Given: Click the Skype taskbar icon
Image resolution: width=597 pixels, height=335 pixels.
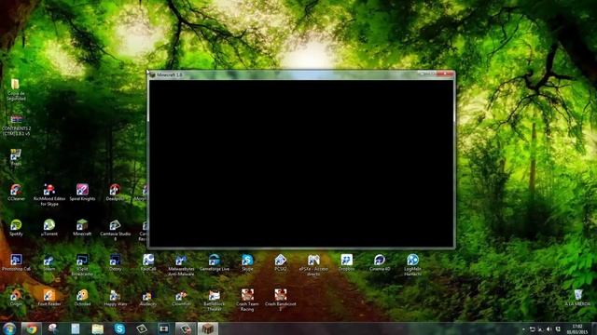Looking at the screenshot, I should [119, 328].
